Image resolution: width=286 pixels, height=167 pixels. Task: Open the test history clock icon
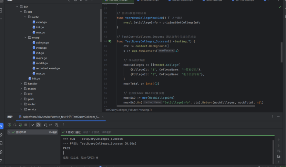(57, 125)
